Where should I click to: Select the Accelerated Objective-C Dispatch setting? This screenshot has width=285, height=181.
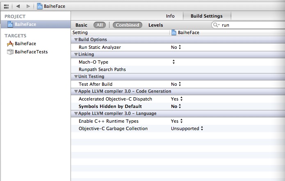pos(115,99)
